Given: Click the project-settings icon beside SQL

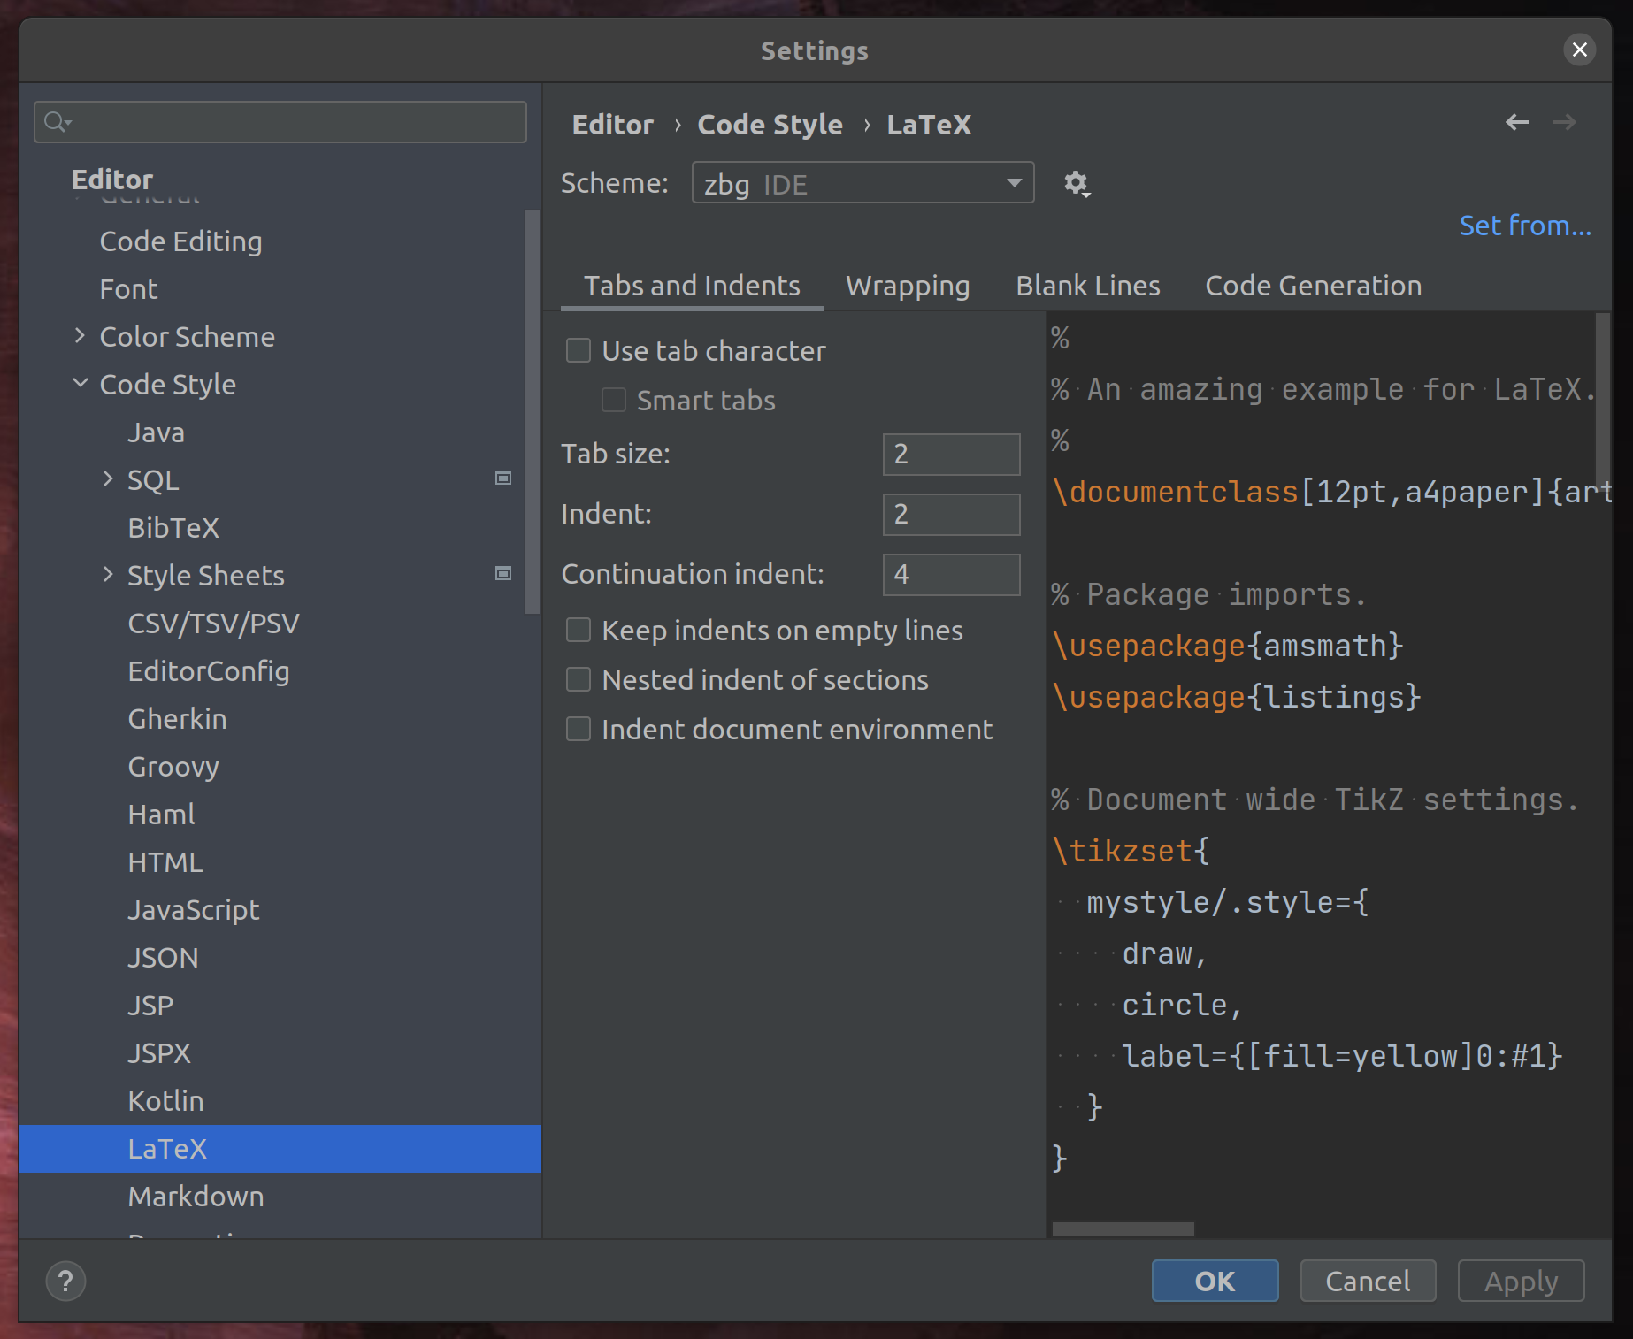Looking at the screenshot, I should 503,478.
